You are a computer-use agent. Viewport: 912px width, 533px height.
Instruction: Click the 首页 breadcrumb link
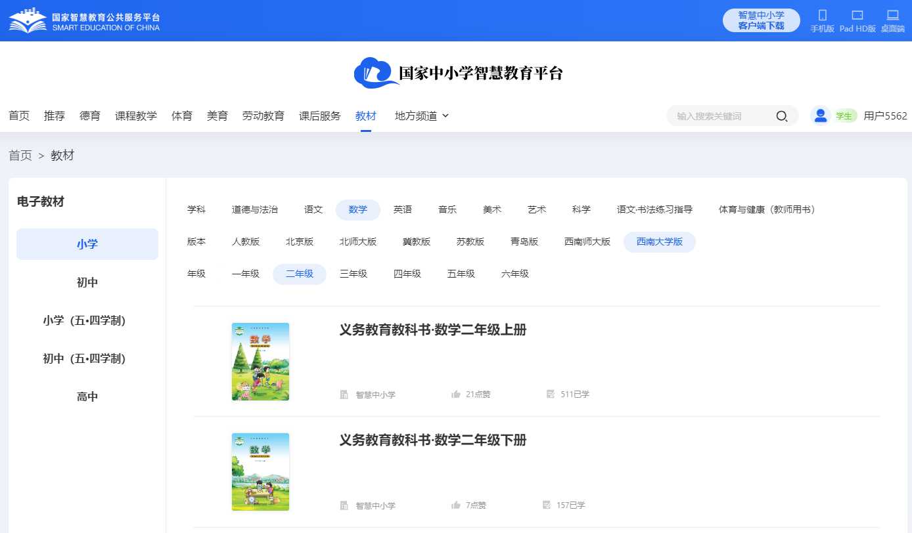(x=20, y=156)
